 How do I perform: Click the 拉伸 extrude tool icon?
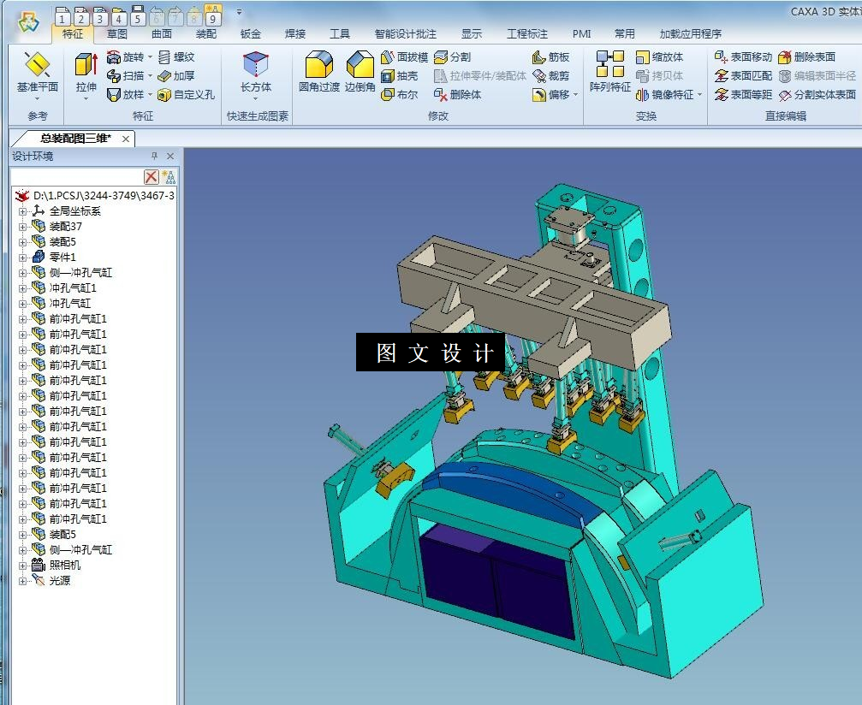click(x=86, y=65)
